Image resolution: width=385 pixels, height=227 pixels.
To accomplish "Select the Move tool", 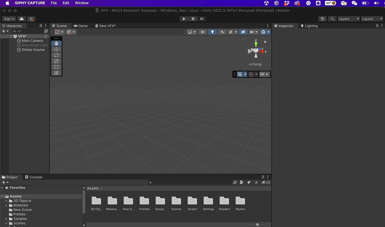I will pyautogui.click(x=56, y=49).
